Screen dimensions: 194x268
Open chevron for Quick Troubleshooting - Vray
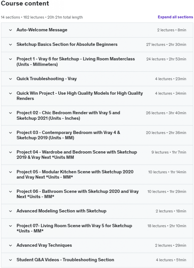tap(10, 79)
